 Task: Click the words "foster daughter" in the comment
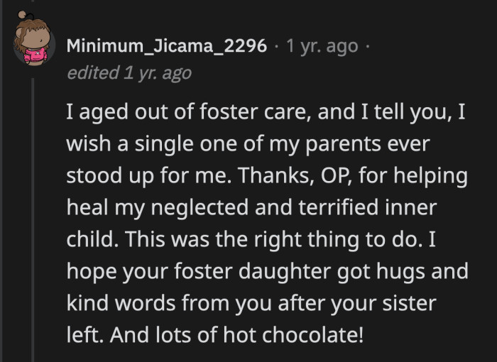click(235, 271)
